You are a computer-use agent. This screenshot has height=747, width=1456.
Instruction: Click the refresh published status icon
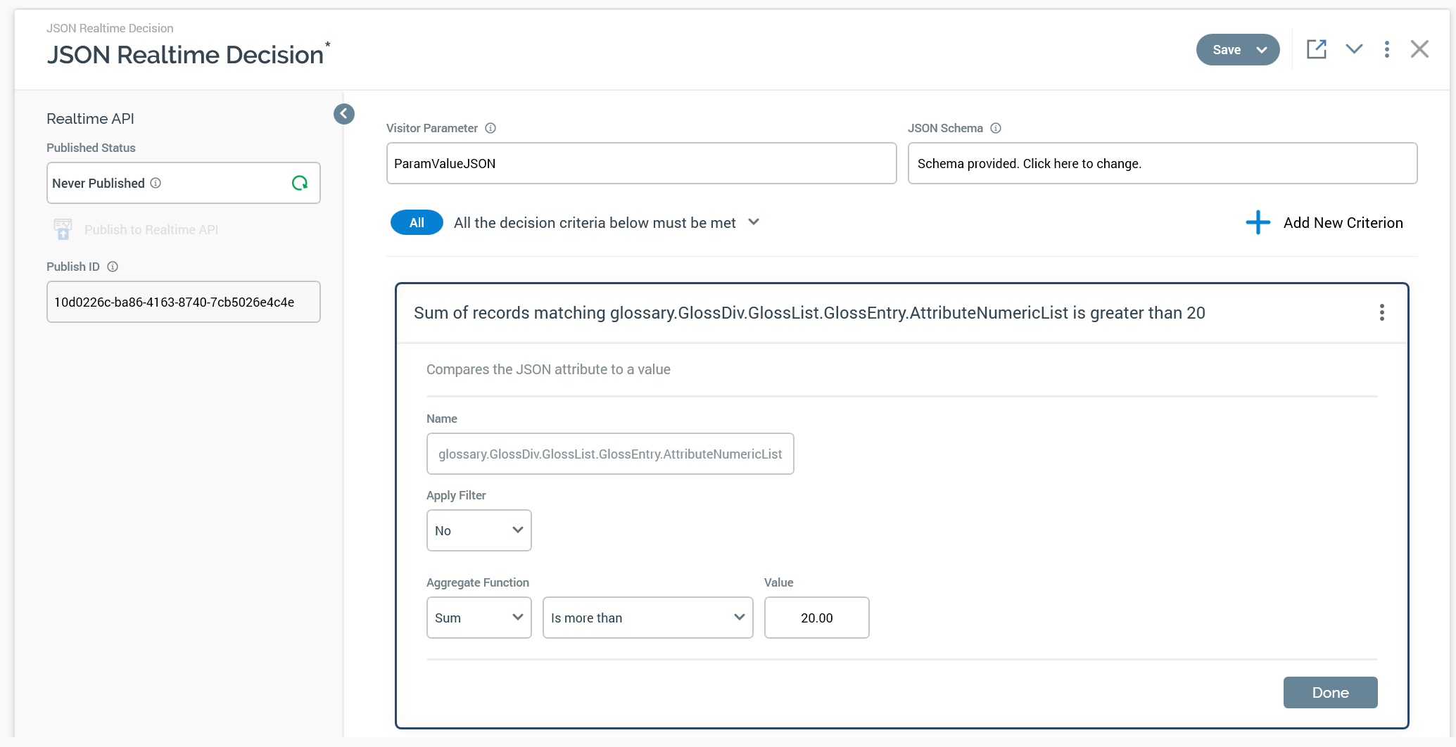click(x=300, y=183)
